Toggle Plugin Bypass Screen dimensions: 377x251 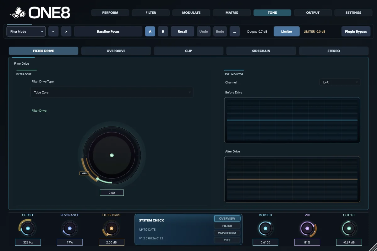coord(356,31)
